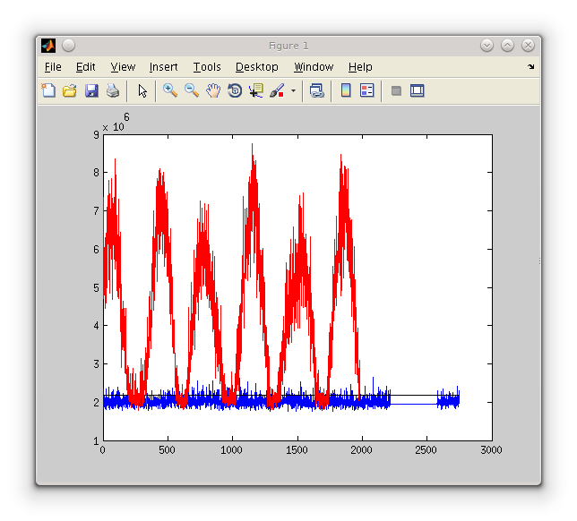
Task: Hide plot tools with toolbar button
Action: click(x=396, y=90)
